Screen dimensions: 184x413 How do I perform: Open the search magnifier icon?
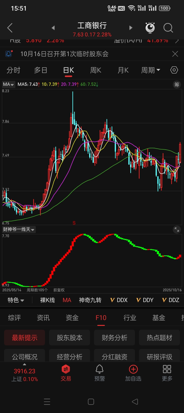(168, 28)
